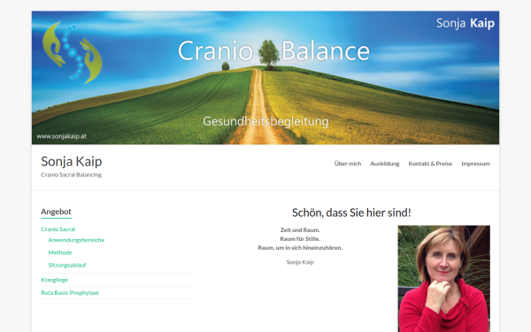Viewport: 531px width, 332px height.
Task: Click the Angebot sidebar heading
Action: pos(57,212)
